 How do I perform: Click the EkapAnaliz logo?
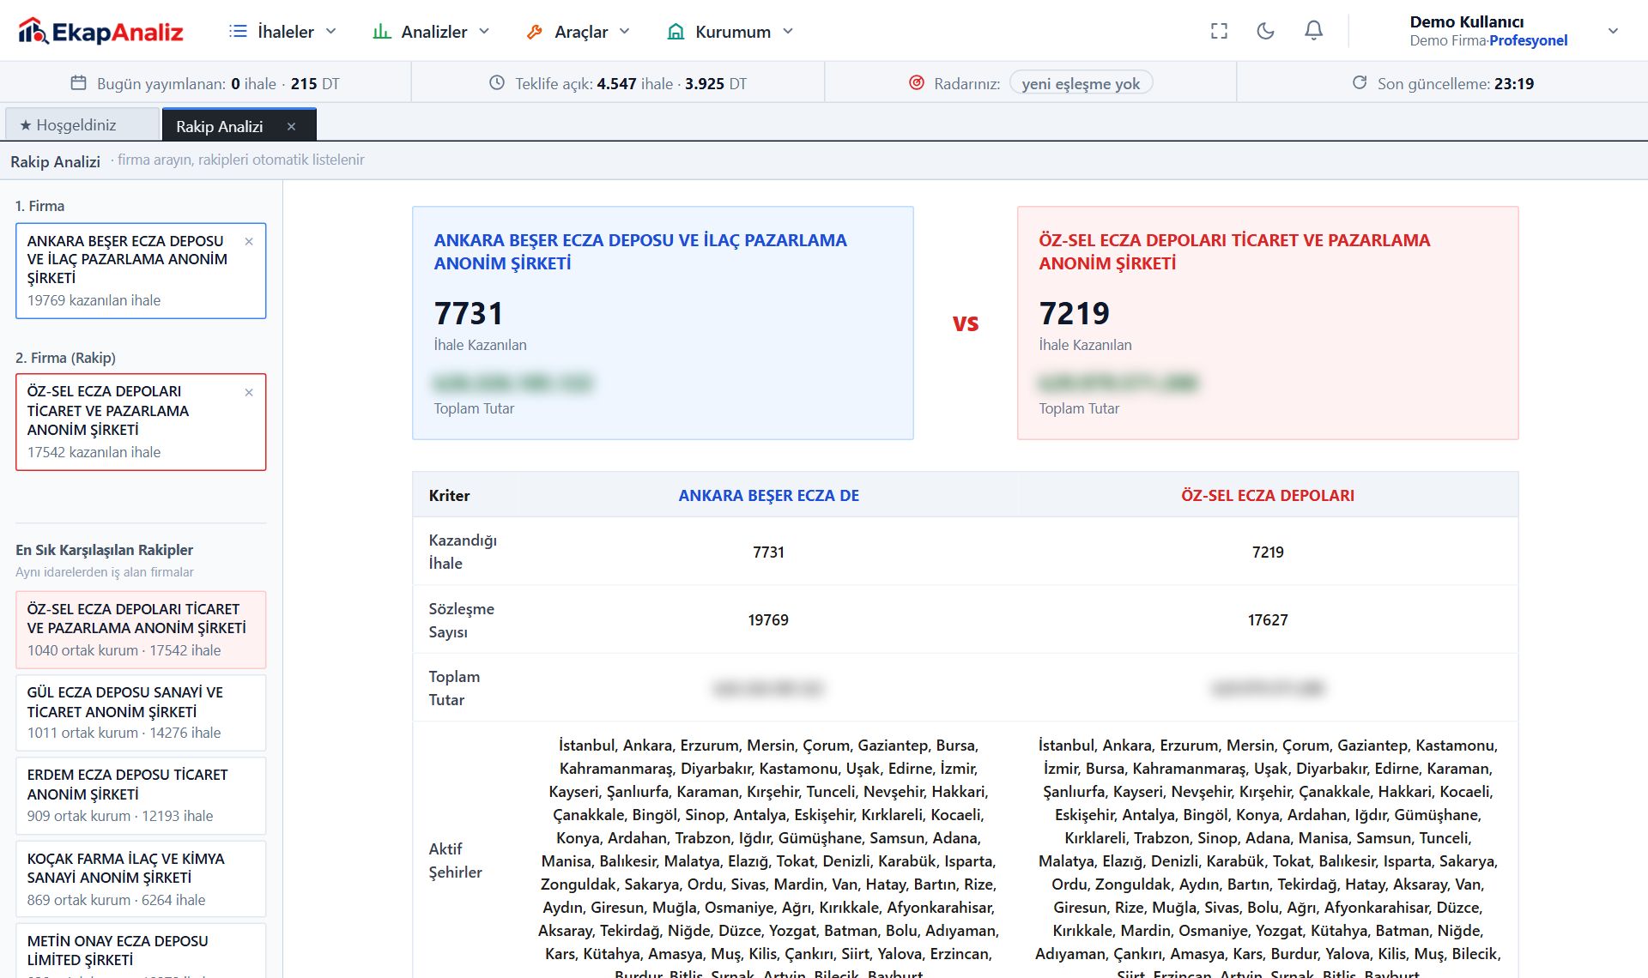pos(100,32)
